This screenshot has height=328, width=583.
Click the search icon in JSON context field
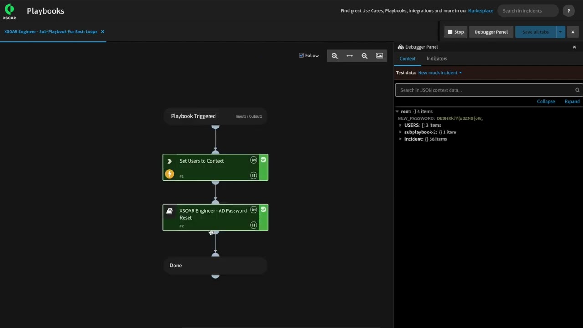tap(578, 90)
